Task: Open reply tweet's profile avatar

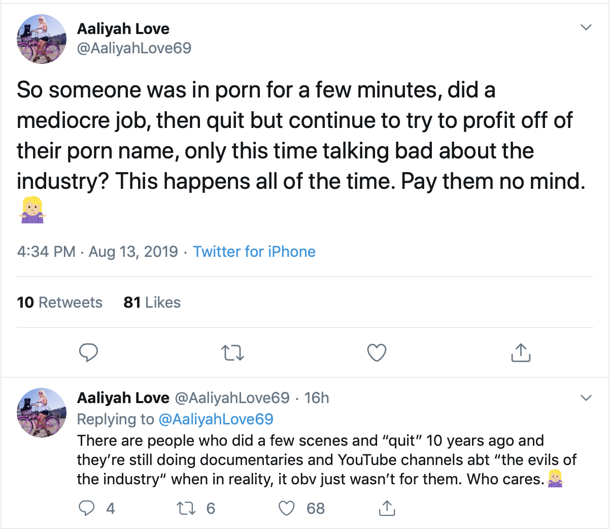Action: (42, 412)
